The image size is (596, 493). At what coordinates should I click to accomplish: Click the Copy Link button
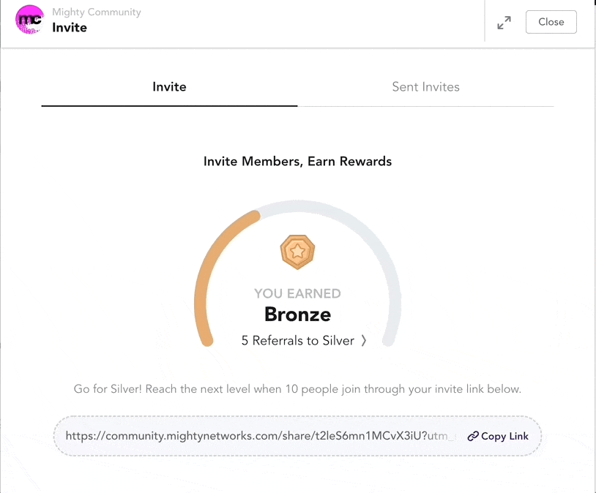click(x=498, y=436)
